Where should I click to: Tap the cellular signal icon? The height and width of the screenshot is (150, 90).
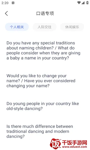pos(83,3)
